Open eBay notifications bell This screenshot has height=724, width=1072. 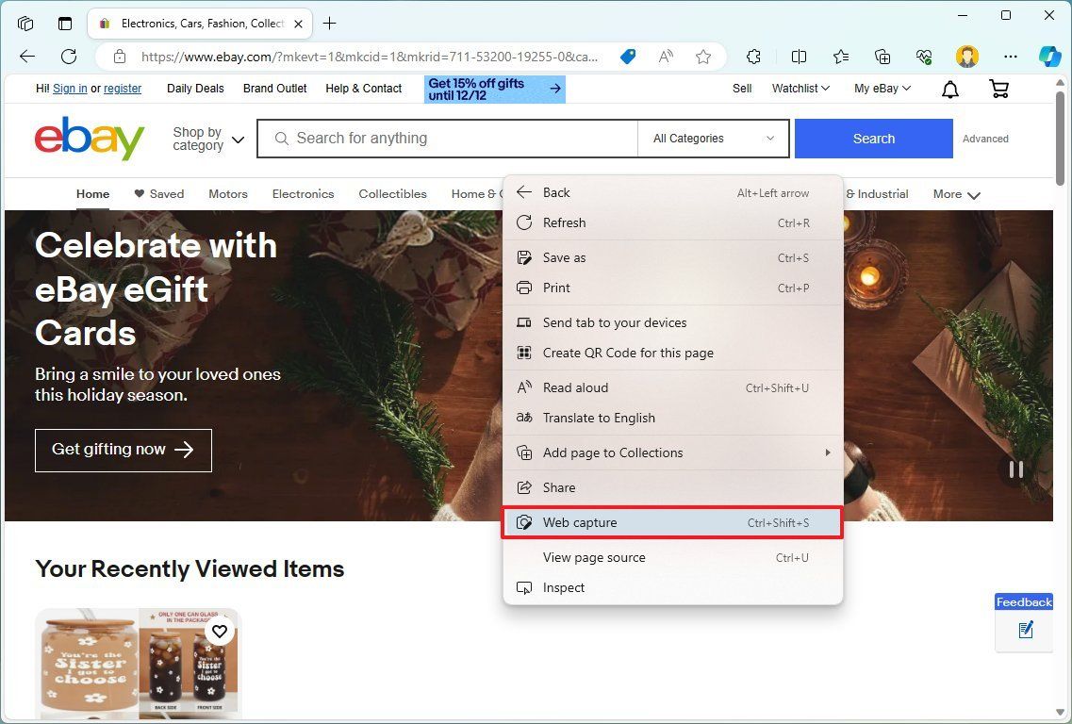949,89
